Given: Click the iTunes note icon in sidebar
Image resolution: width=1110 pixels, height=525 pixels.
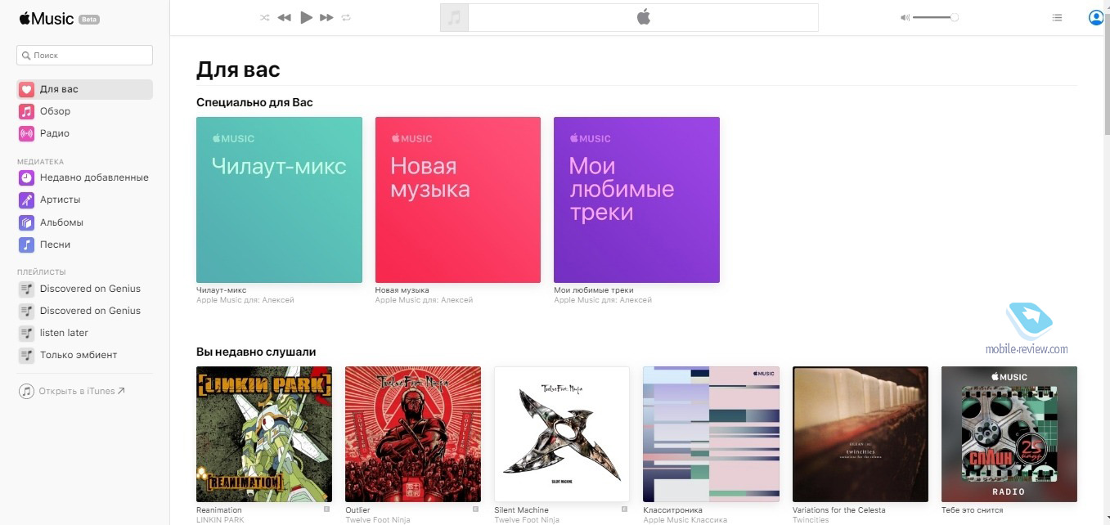Looking at the screenshot, I should click(27, 391).
